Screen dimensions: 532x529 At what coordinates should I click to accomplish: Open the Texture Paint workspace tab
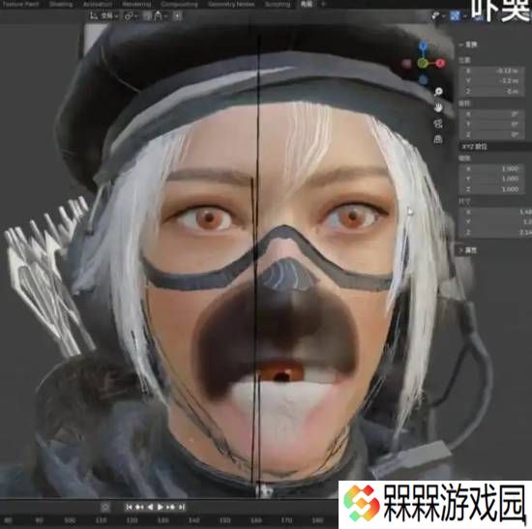coord(19,5)
